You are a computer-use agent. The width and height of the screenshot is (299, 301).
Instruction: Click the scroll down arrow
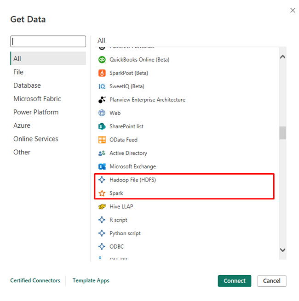[x=282, y=250]
